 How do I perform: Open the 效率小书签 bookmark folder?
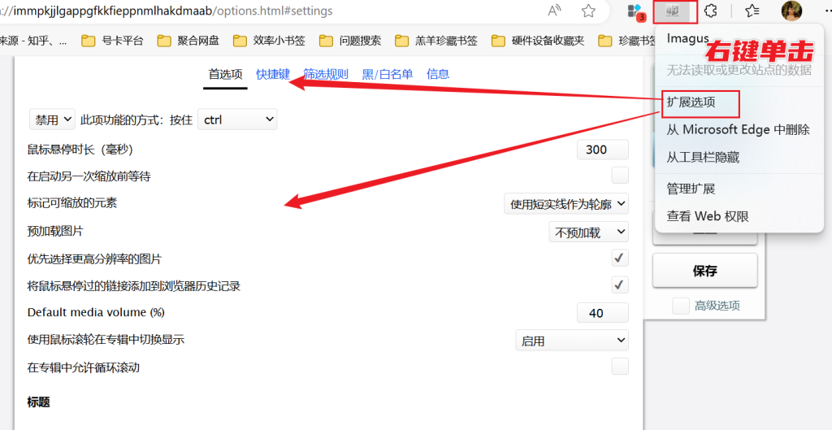pos(270,41)
